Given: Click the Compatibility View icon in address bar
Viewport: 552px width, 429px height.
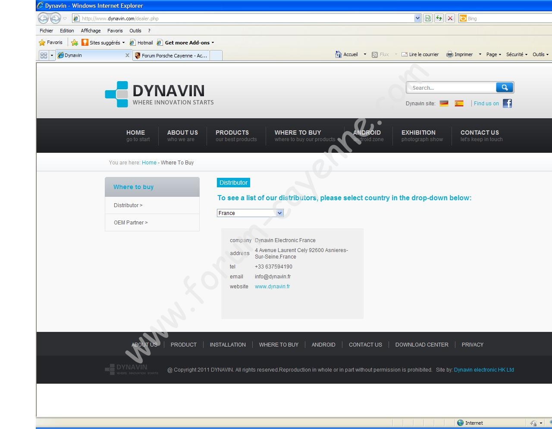Looking at the screenshot, I should (x=427, y=18).
